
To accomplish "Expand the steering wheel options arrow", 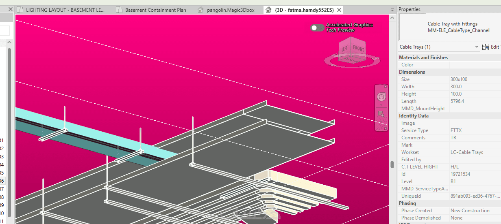I will pyautogui.click(x=381, y=105).
